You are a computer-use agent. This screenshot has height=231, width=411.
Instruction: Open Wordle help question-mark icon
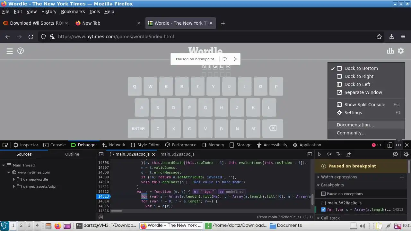point(21,51)
